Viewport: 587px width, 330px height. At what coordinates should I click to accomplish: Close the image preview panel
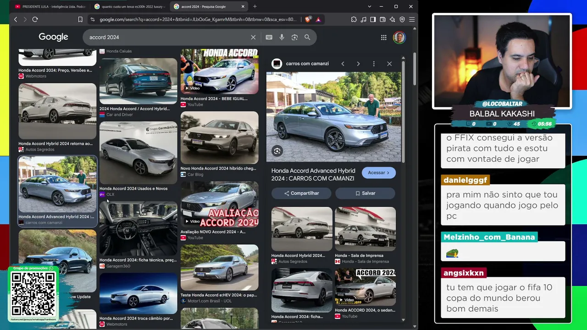(x=389, y=64)
